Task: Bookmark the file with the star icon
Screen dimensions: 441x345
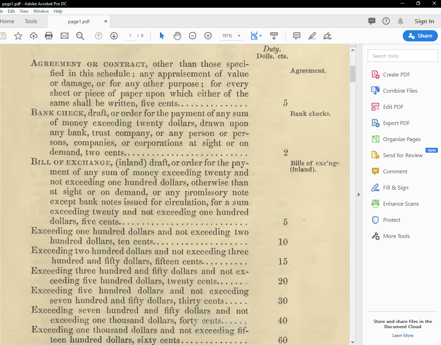Action: pos(18,36)
